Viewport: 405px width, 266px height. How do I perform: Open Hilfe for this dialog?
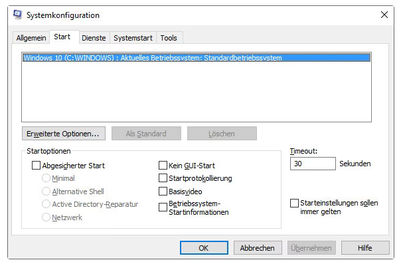[x=365, y=248]
